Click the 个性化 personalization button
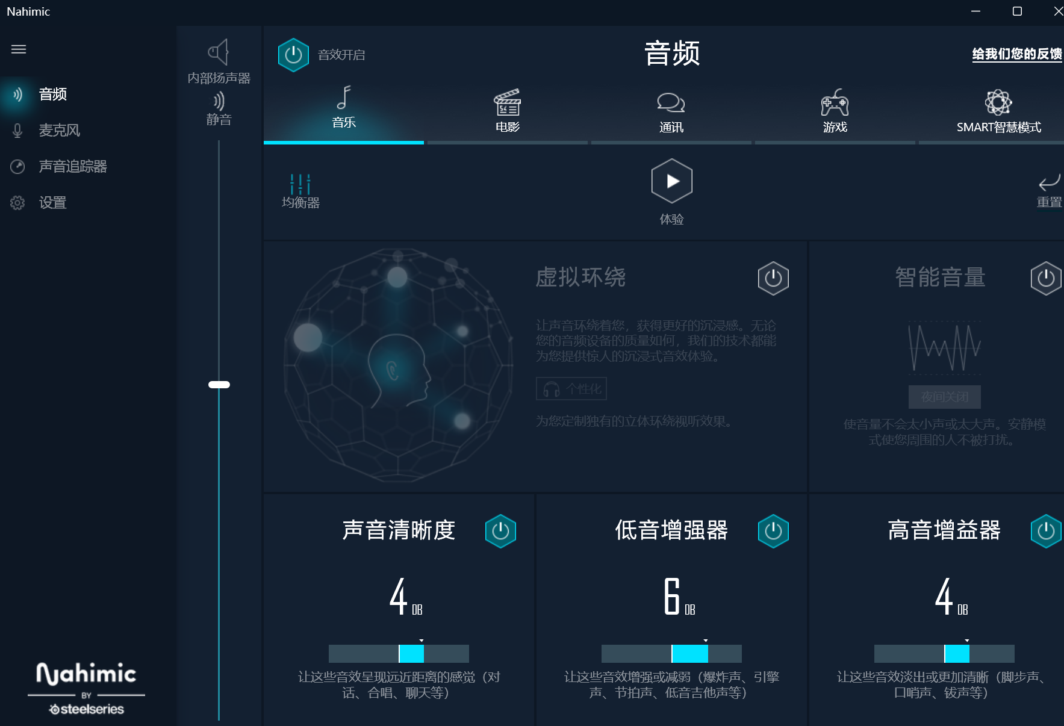1064x726 pixels. (571, 389)
